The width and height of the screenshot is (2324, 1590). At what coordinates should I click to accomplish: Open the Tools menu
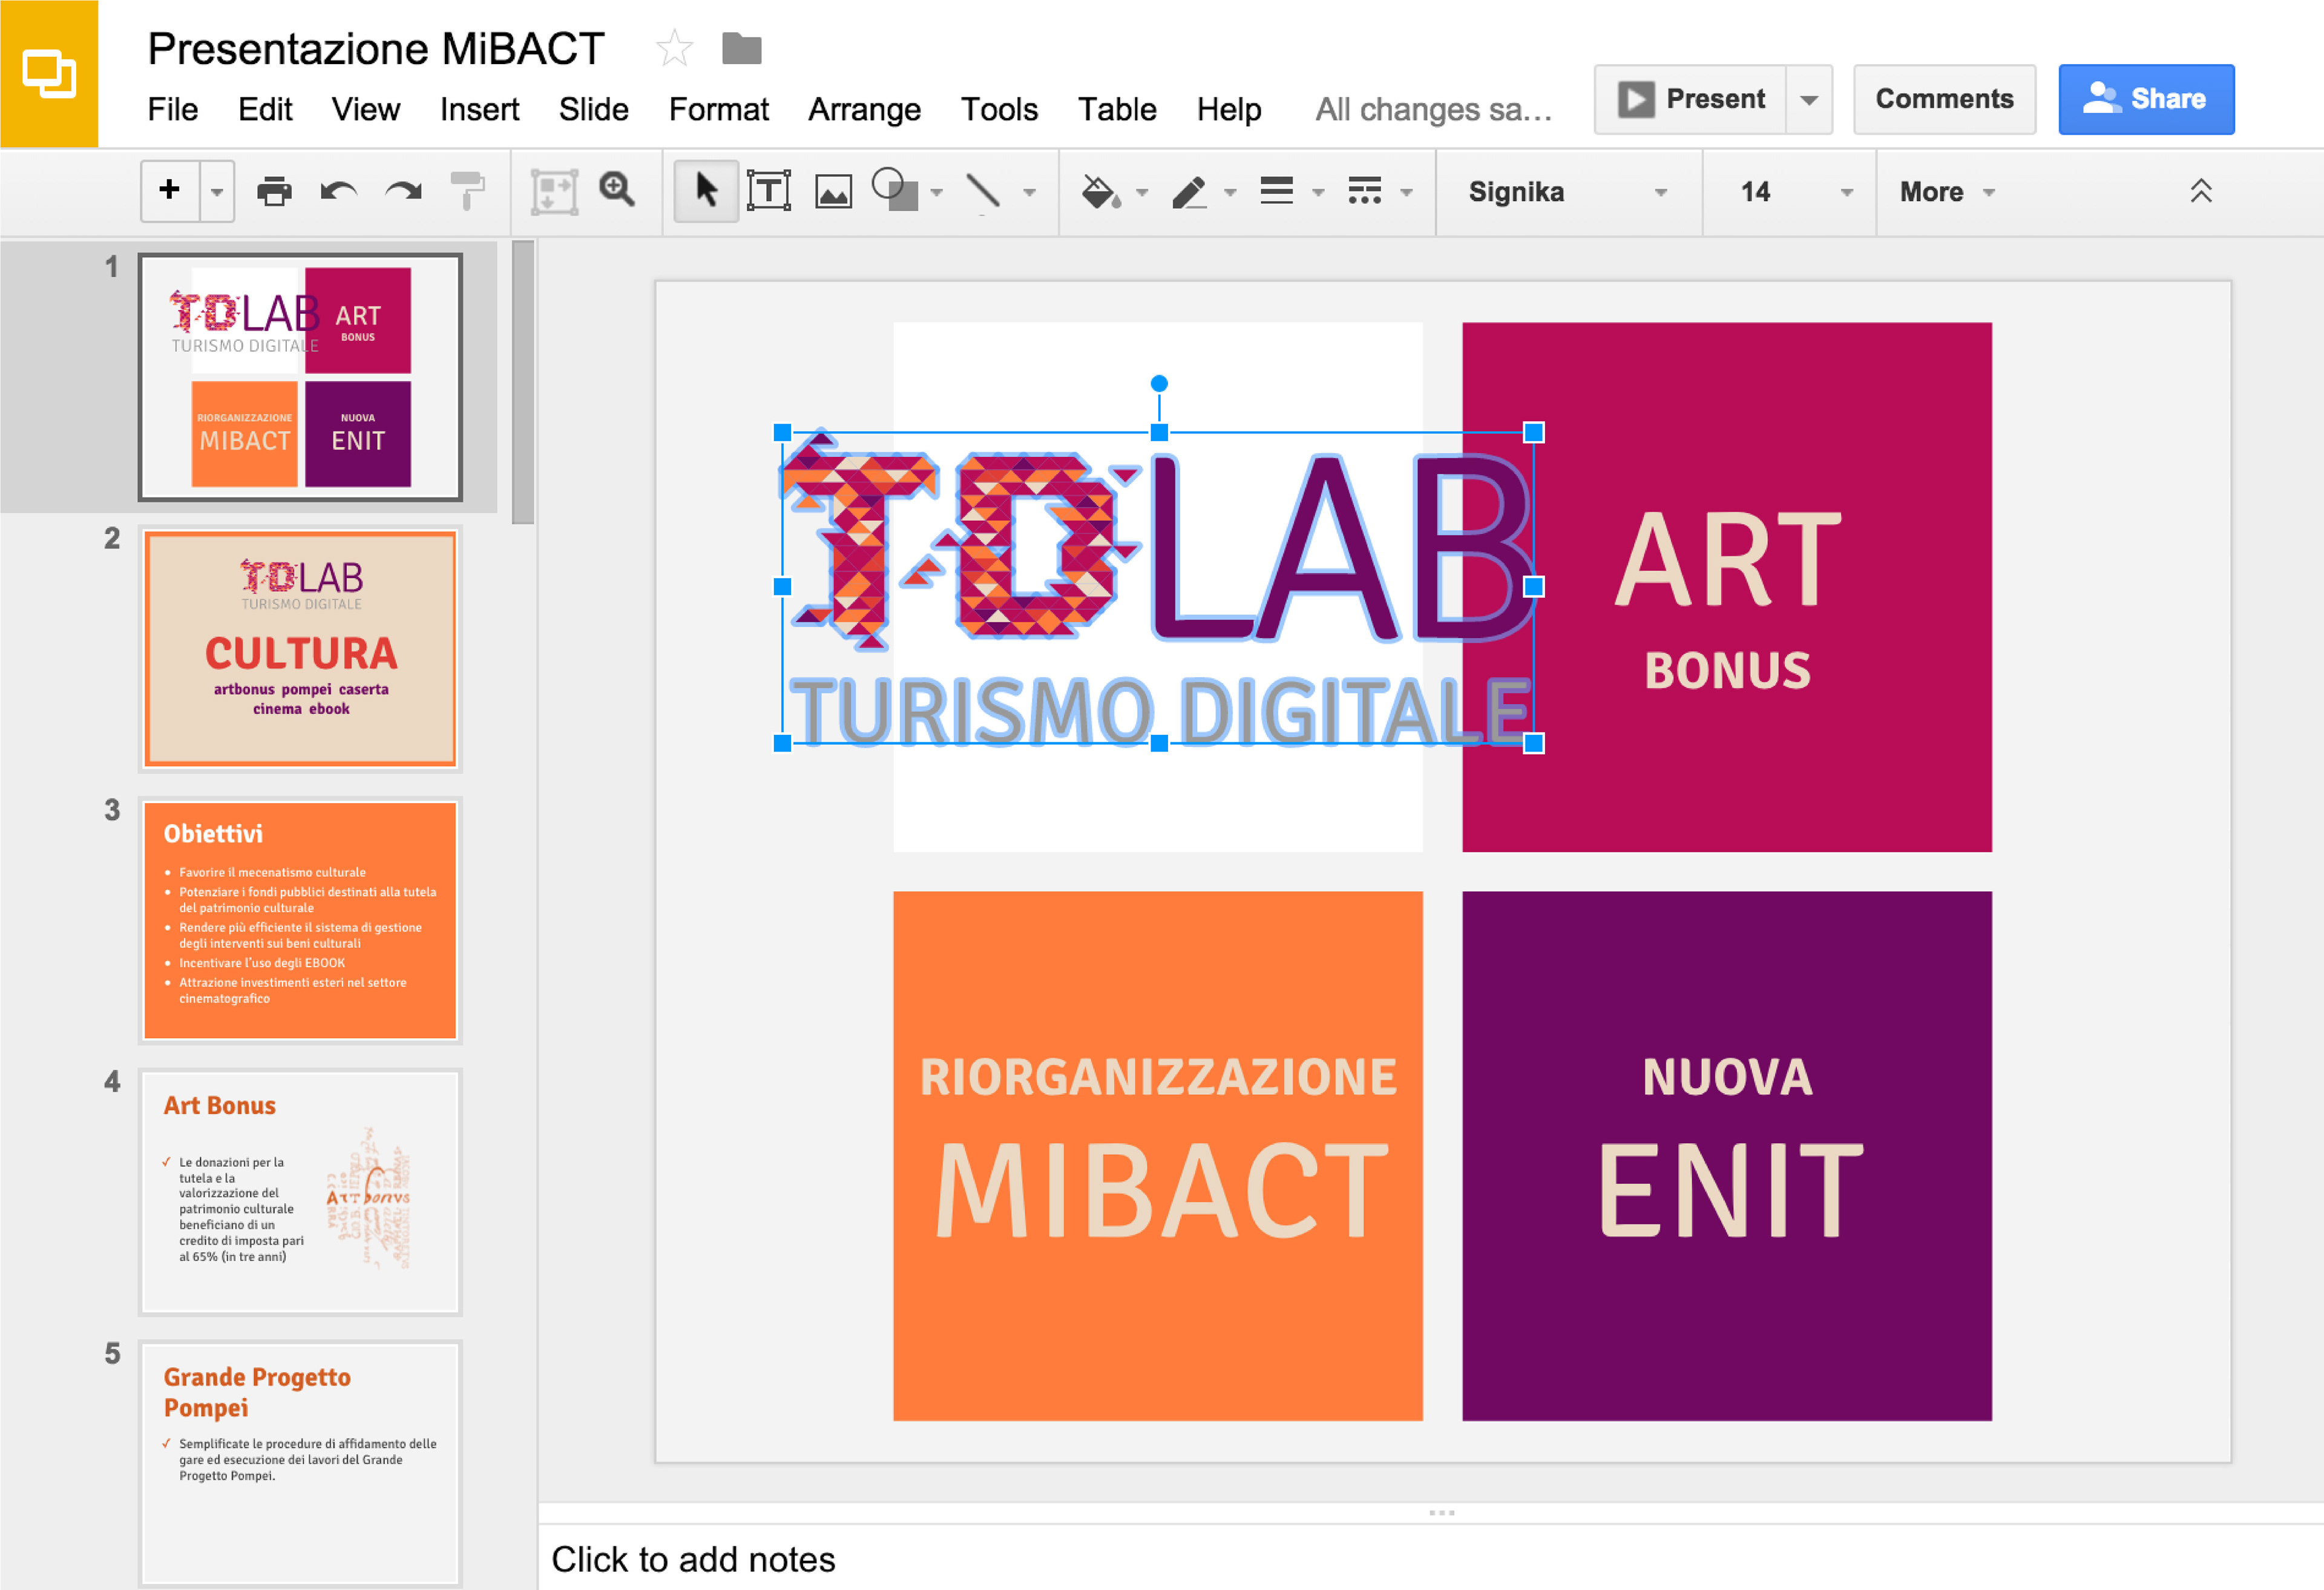coord(1000,109)
